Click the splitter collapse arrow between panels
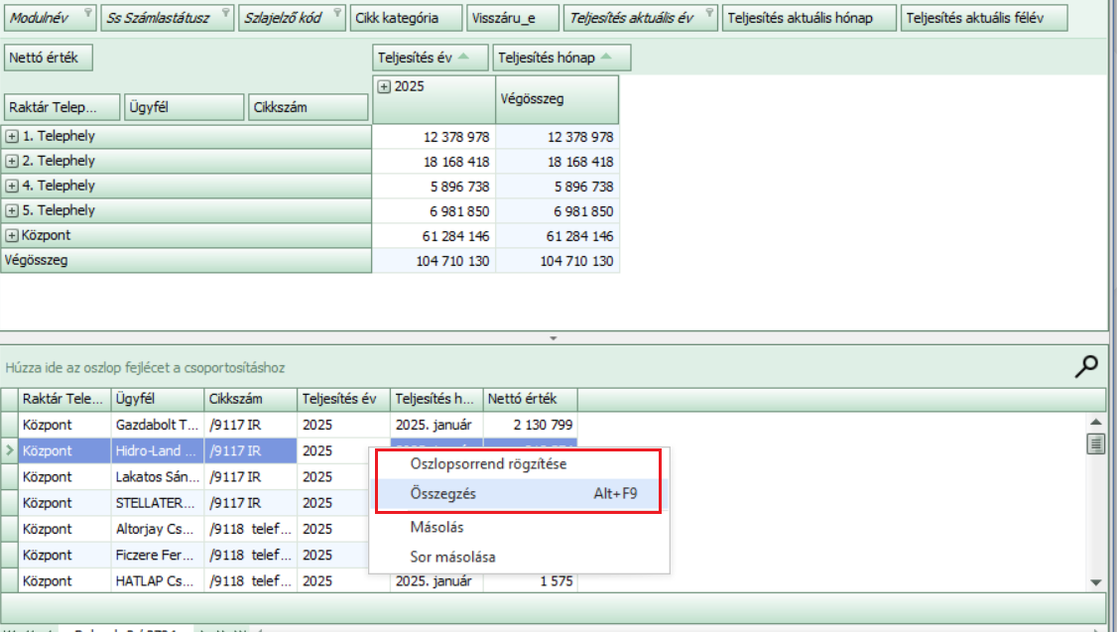Screen dimensions: 1117x632 pyautogui.click(x=554, y=338)
